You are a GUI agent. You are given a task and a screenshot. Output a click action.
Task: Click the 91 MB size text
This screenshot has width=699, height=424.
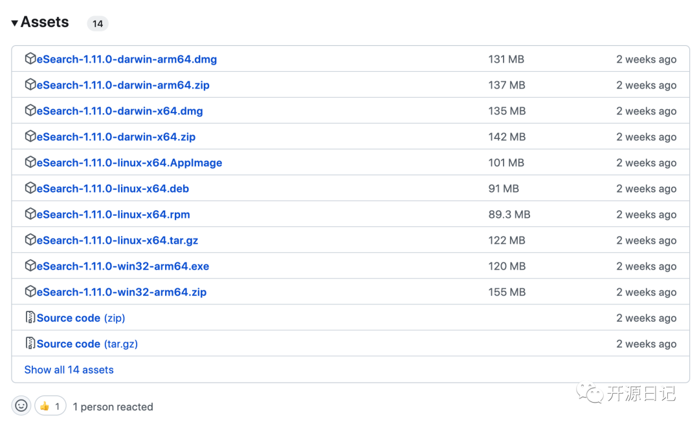click(504, 188)
